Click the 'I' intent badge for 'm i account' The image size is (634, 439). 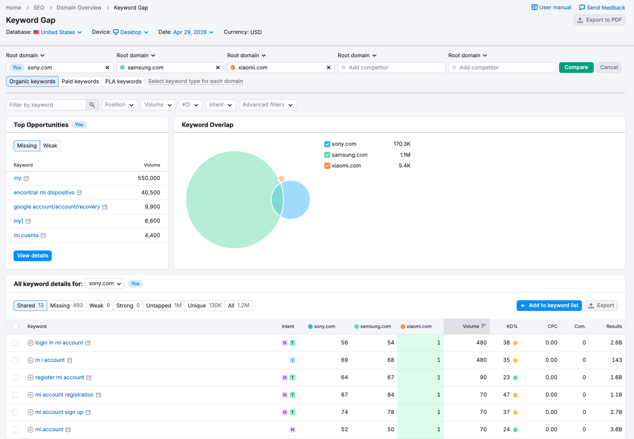293,360
